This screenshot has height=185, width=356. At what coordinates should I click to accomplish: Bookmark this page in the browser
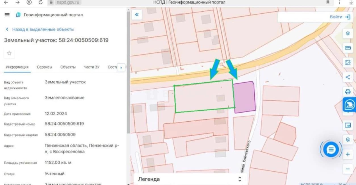[x=328, y=2]
